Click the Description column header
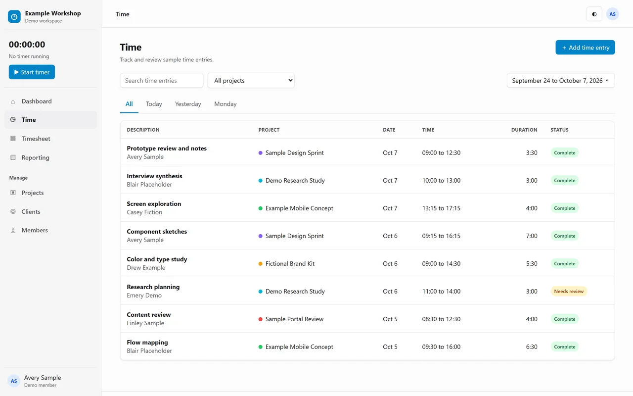Screen dimensions: 633x396 click(x=143, y=130)
